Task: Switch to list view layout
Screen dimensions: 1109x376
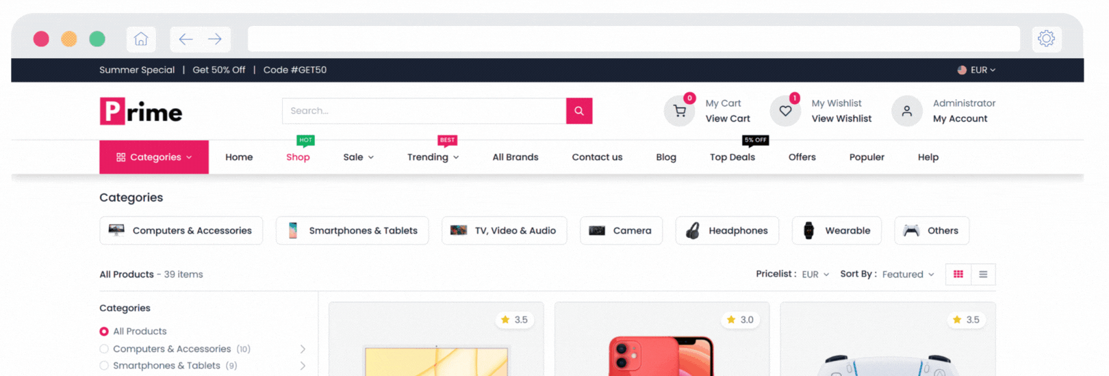Action: pyautogui.click(x=983, y=274)
